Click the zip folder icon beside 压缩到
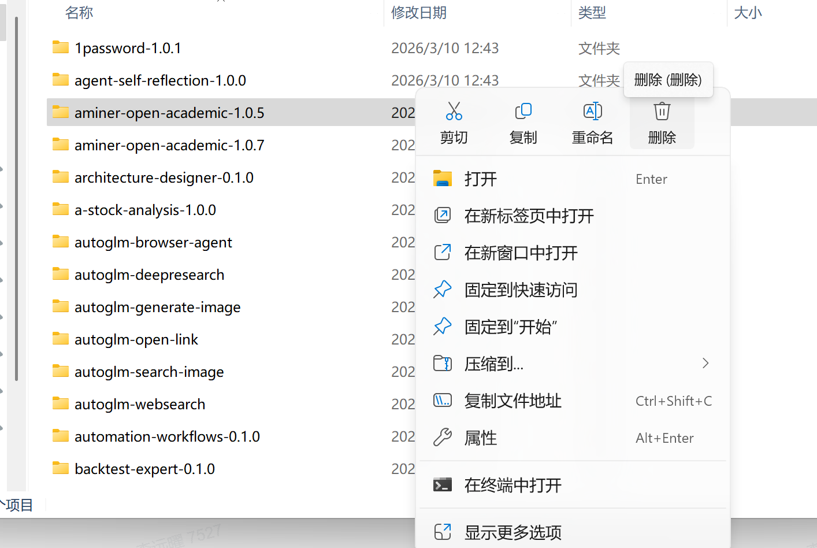The image size is (817, 548). 443,363
